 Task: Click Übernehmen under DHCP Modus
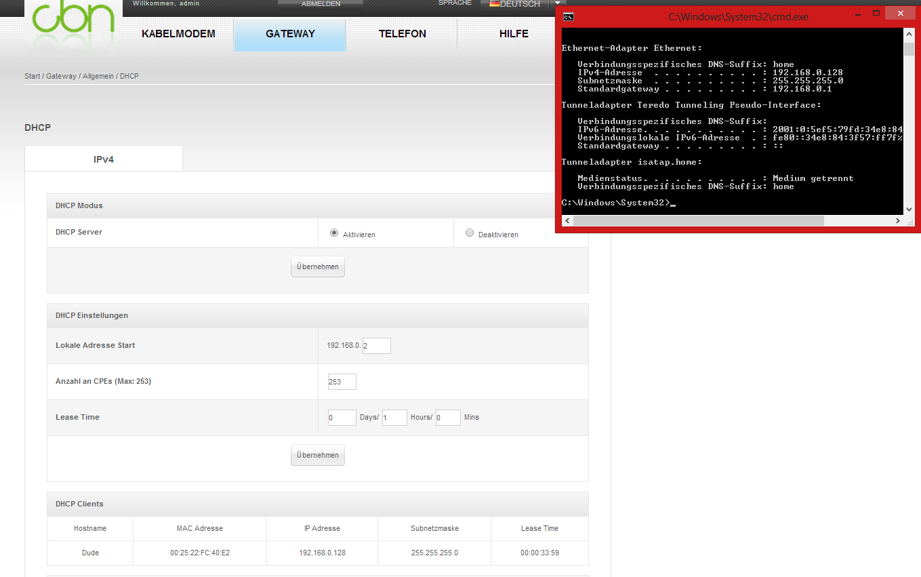click(318, 266)
